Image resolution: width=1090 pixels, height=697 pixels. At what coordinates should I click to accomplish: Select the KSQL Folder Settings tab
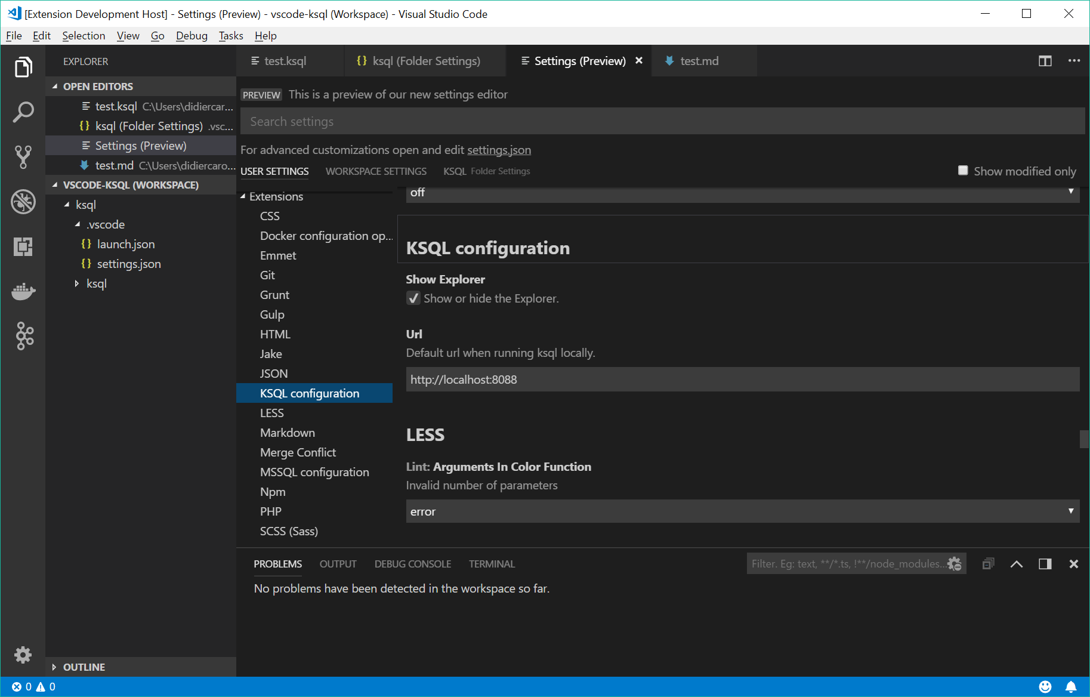click(487, 171)
